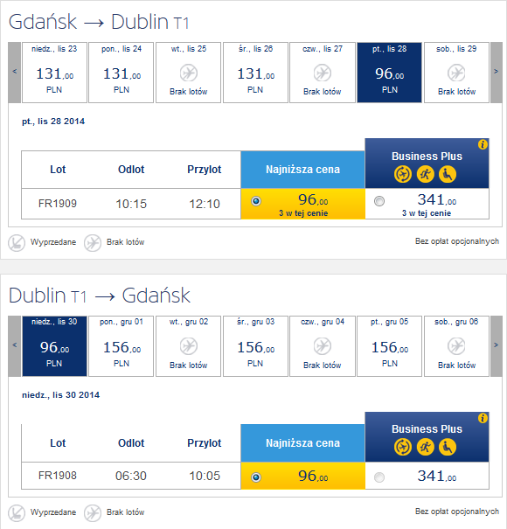Pick the pt., gru 05 fare of 156,00 PLN
This screenshot has height=529, width=507.
click(x=389, y=345)
